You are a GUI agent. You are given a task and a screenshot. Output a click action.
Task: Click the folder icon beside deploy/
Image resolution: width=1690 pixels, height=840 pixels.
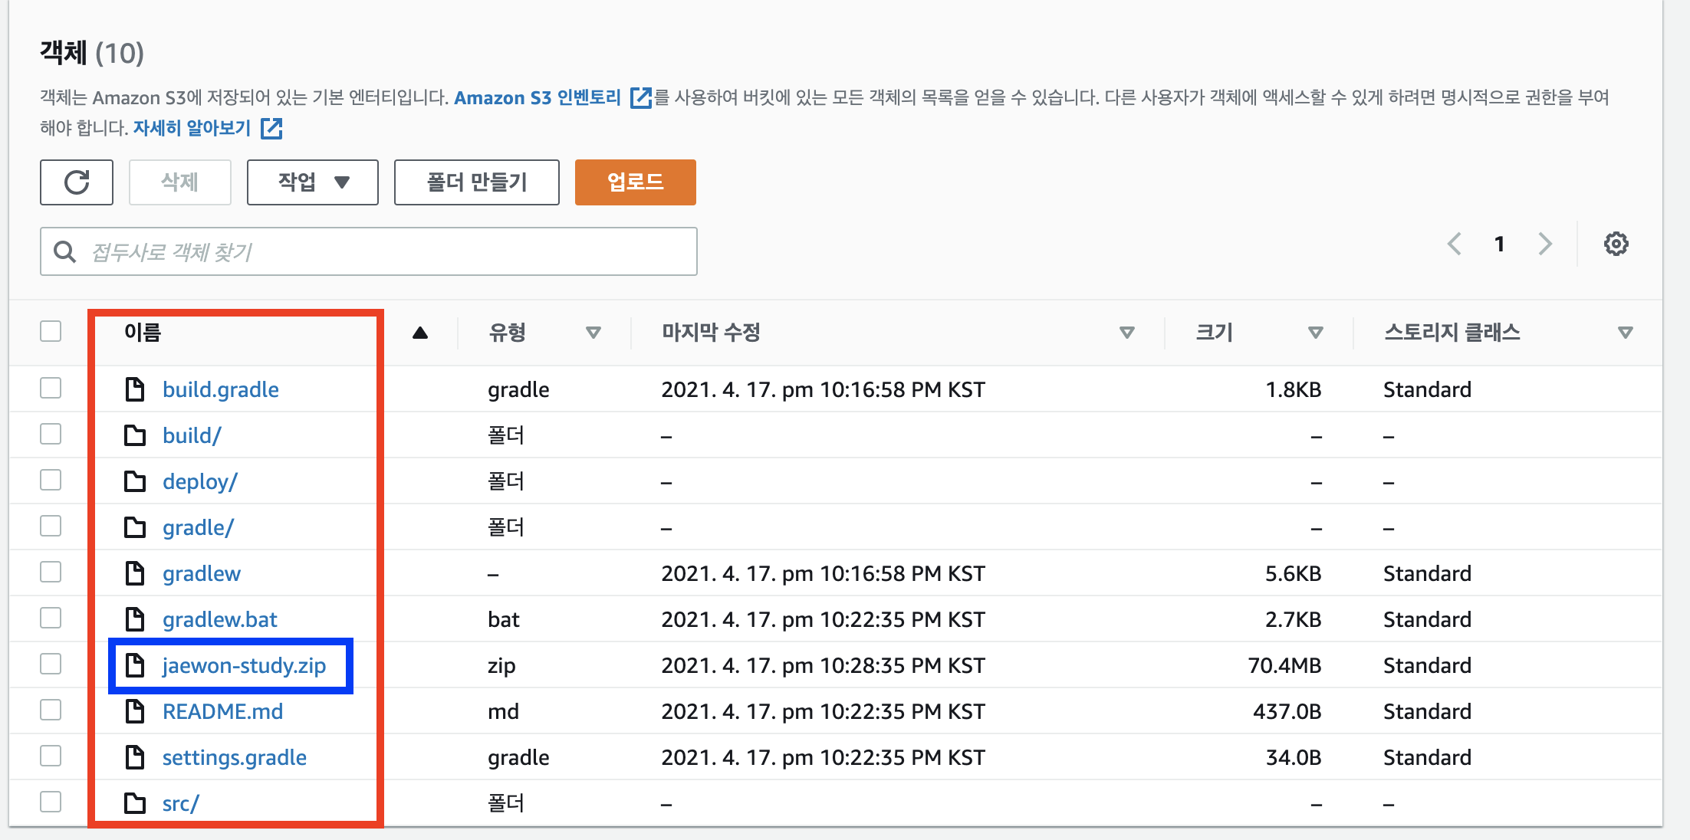(x=135, y=481)
